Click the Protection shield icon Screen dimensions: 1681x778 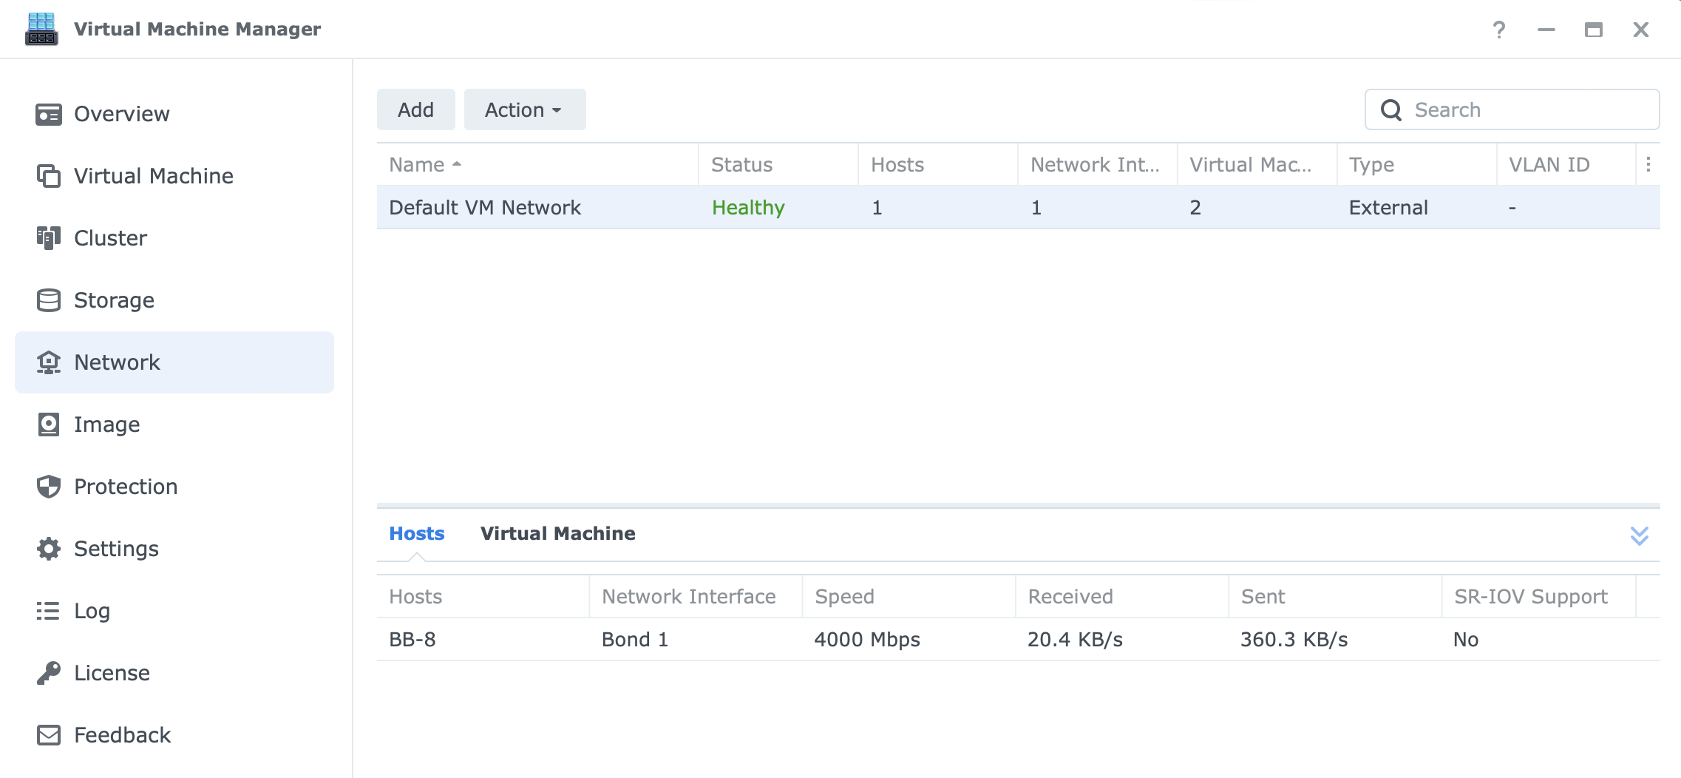click(49, 487)
